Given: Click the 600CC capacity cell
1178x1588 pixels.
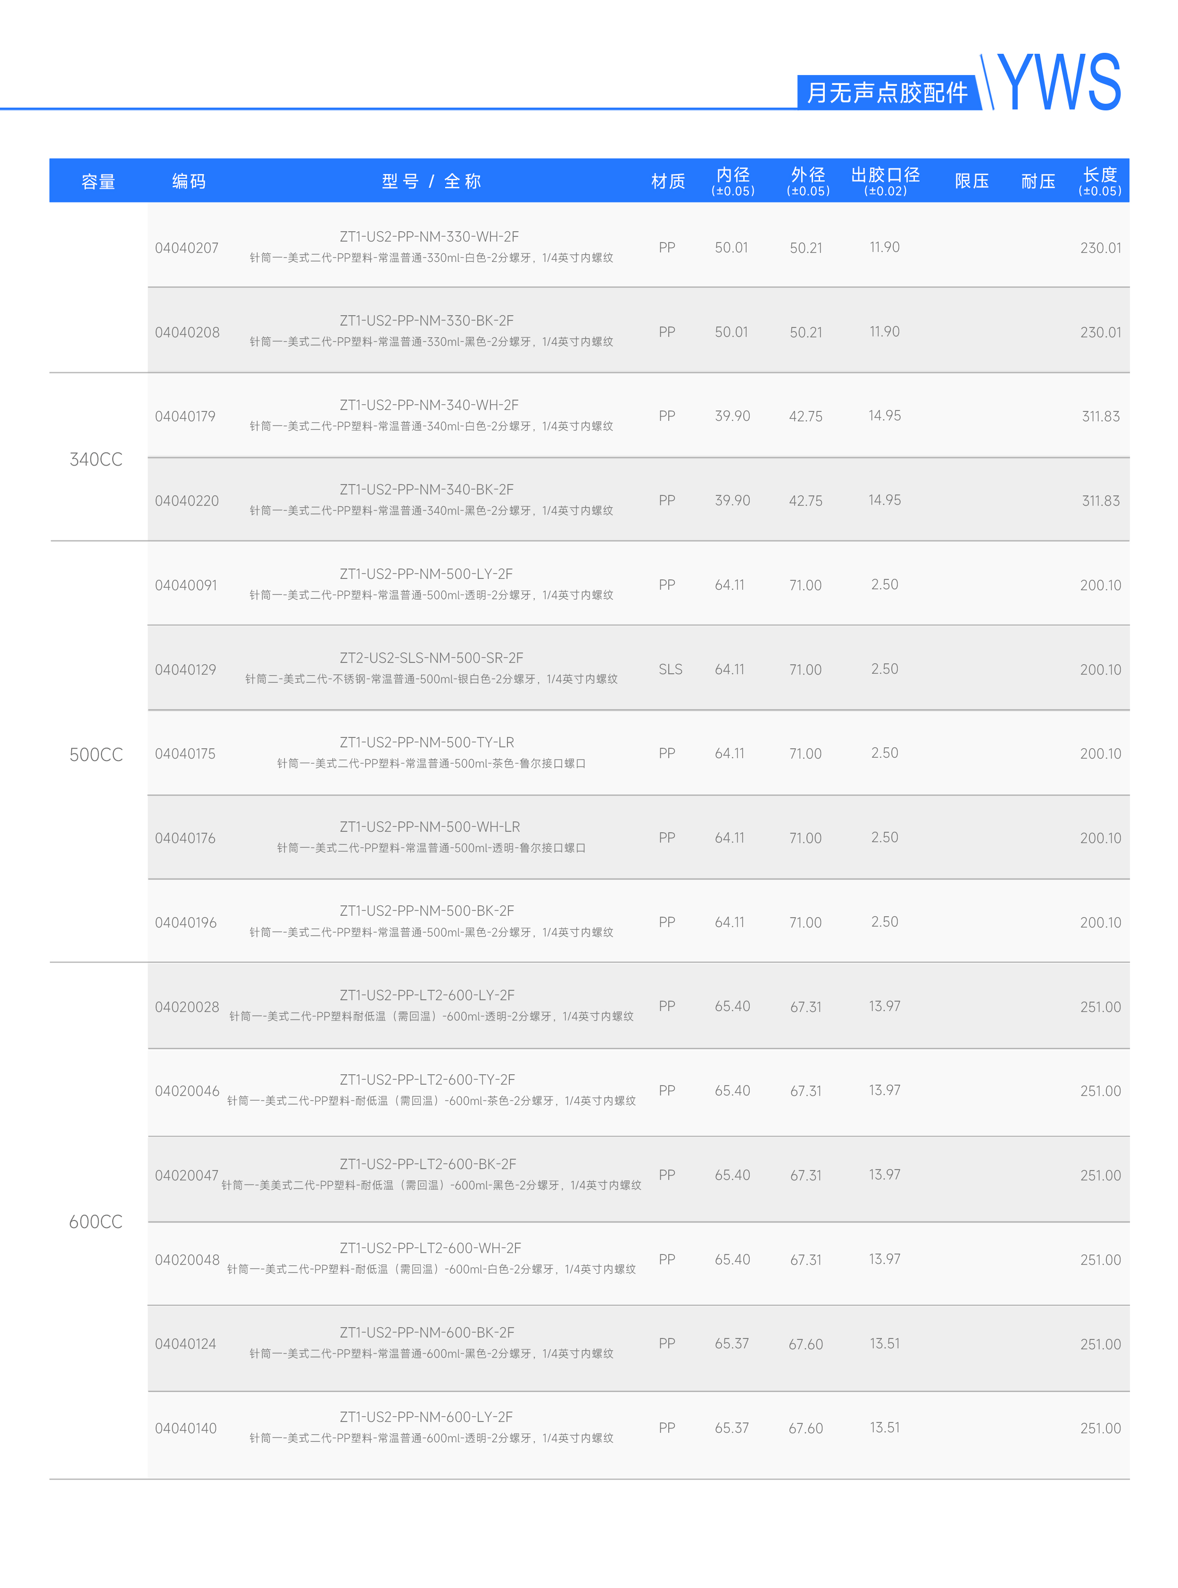Looking at the screenshot, I should click(96, 1222).
